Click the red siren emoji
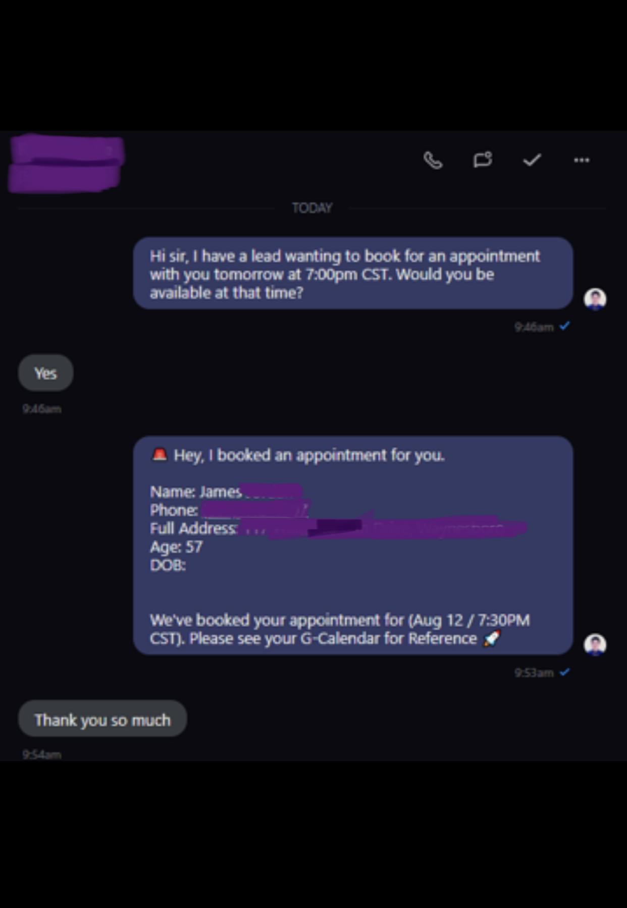 (160, 454)
